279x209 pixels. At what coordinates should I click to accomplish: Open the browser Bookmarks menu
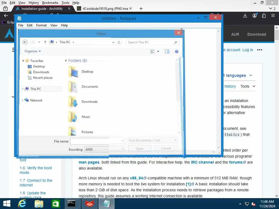[50, 3]
